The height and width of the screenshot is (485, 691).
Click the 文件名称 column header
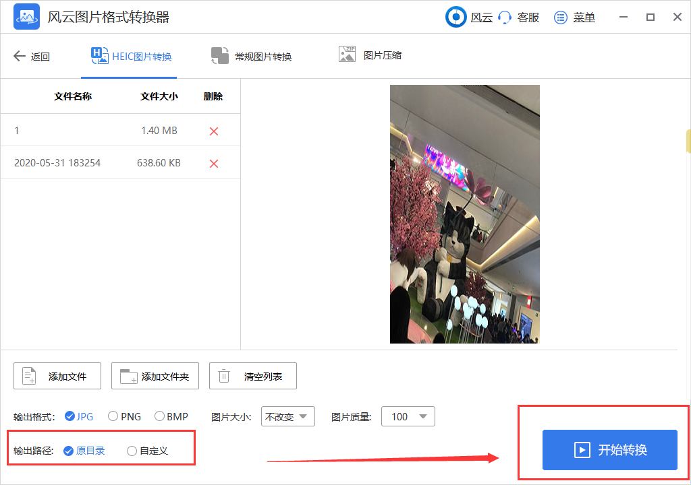tap(73, 96)
